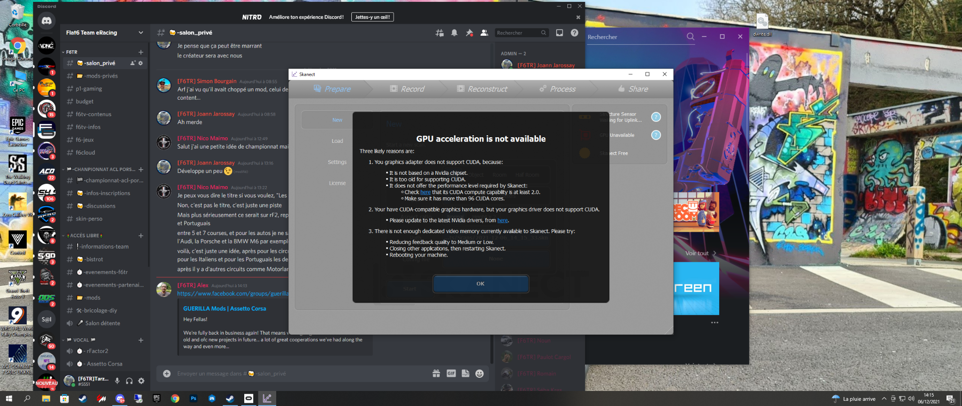
Task: Open the Discord inbox icon
Action: [559, 33]
